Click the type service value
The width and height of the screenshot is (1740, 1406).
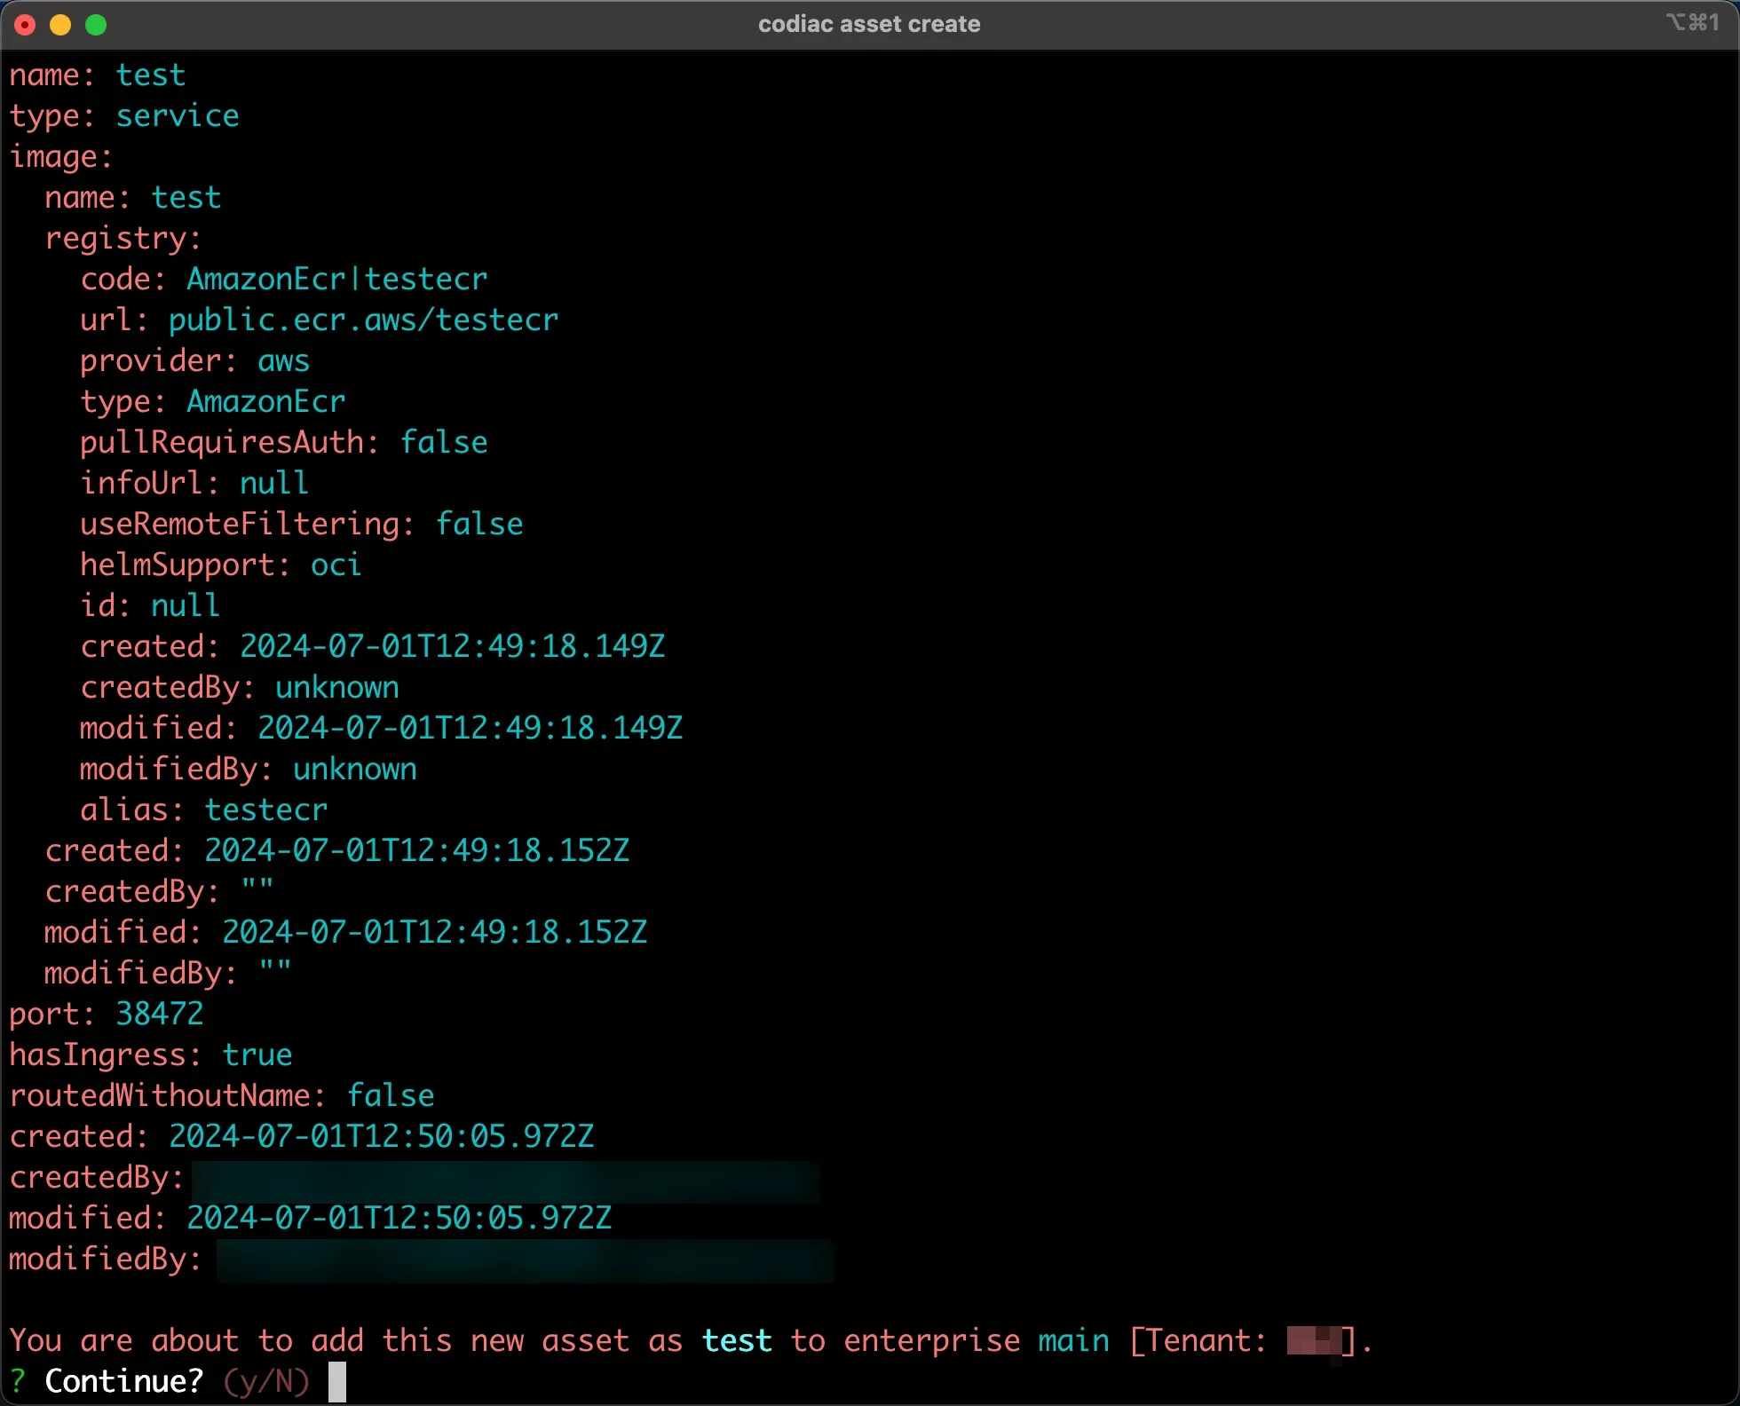(x=178, y=116)
